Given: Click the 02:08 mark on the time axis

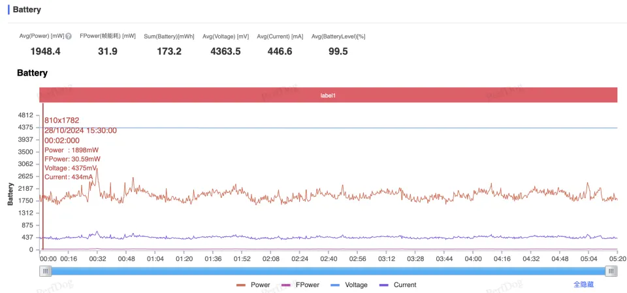Looking at the screenshot, I should 271,258.
